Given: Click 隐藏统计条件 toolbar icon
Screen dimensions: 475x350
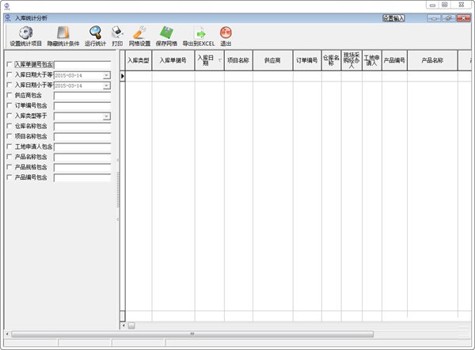Looking at the screenshot, I should (63, 36).
